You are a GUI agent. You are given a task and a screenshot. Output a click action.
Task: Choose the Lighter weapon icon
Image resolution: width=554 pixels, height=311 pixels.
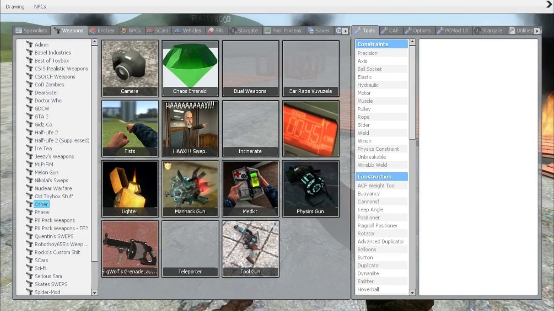click(130, 188)
